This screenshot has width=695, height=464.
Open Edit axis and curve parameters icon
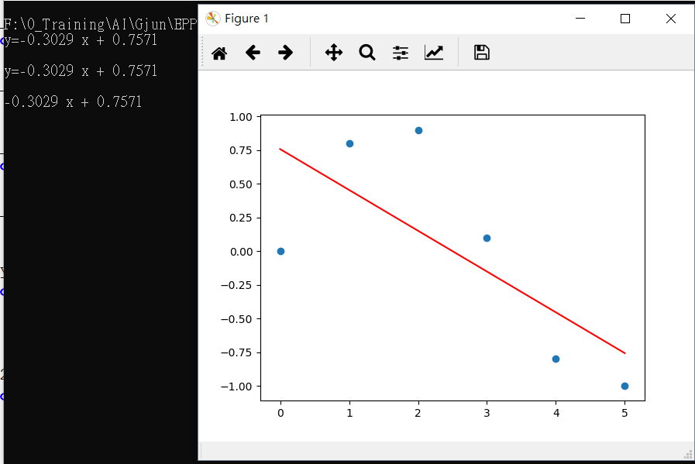[433, 53]
